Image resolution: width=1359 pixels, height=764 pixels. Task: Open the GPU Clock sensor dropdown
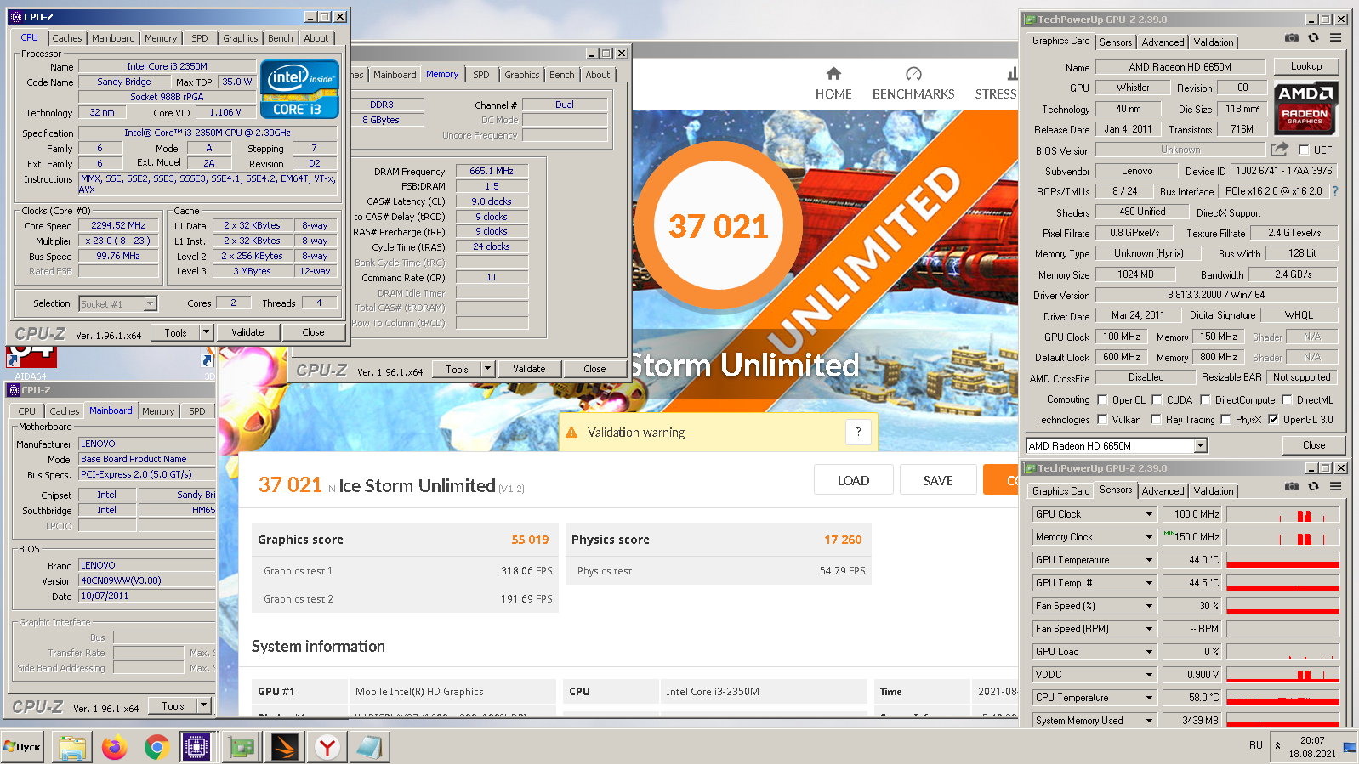point(1149,514)
